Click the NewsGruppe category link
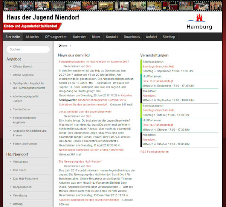 [67, 150]
